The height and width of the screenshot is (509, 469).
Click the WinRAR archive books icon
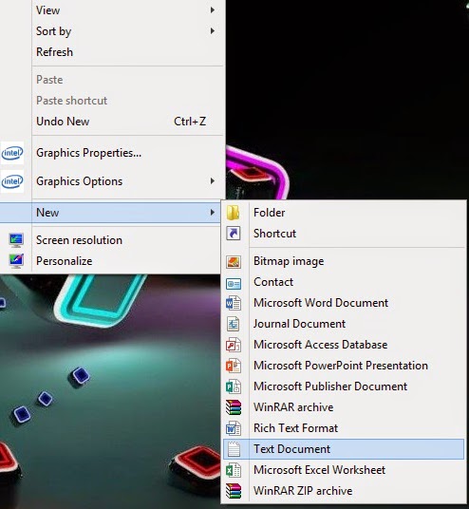point(234,407)
